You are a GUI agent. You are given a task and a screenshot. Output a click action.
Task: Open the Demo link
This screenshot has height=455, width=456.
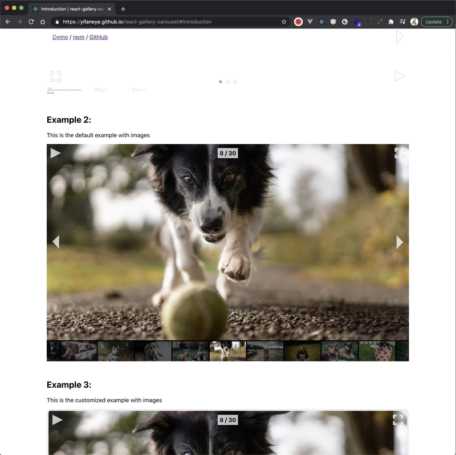60,36
